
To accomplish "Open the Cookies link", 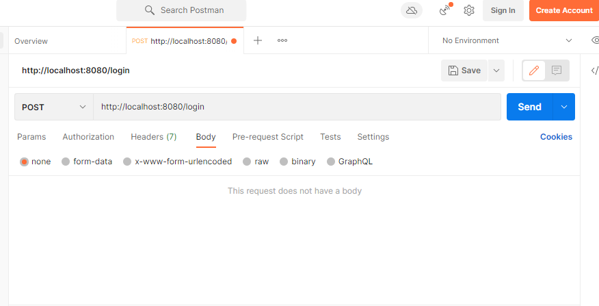I will point(556,137).
